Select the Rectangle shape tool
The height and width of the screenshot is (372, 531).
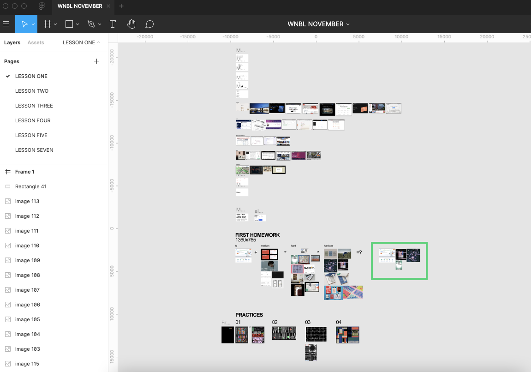pyautogui.click(x=69, y=24)
